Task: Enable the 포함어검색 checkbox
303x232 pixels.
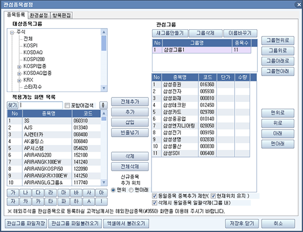Action: [x=67, y=105]
